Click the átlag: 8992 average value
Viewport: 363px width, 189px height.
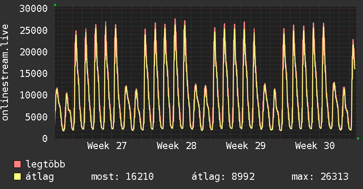click(223, 177)
